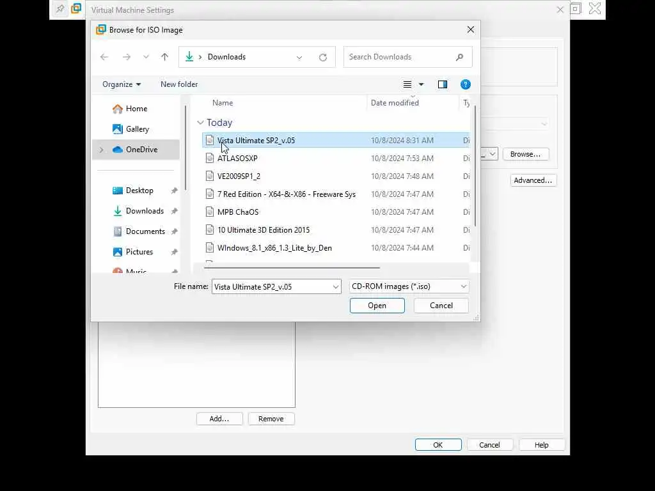Select OneDrive in navigation pane

click(x=136, y=150)
